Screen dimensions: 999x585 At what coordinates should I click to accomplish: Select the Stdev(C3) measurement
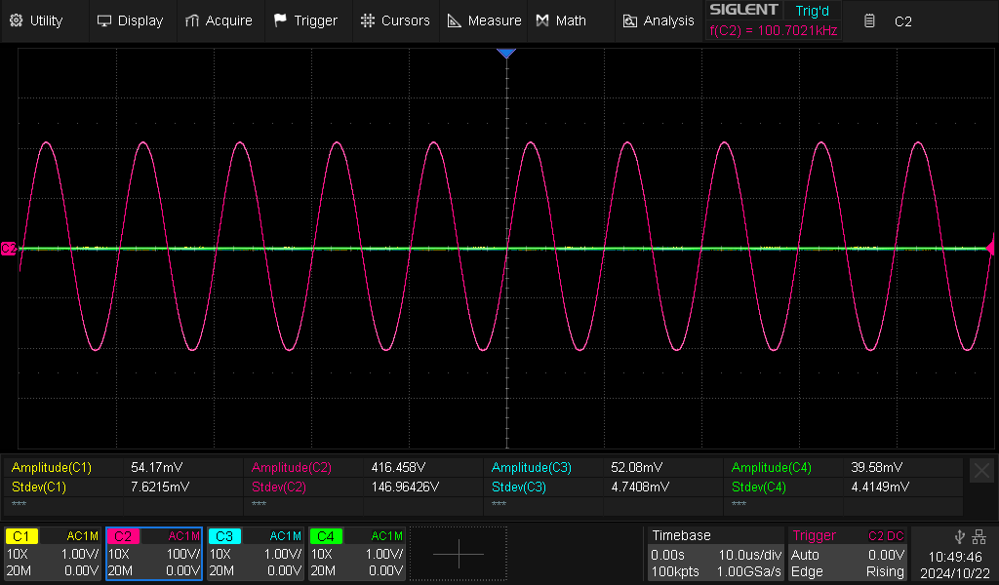coord(519,487)
